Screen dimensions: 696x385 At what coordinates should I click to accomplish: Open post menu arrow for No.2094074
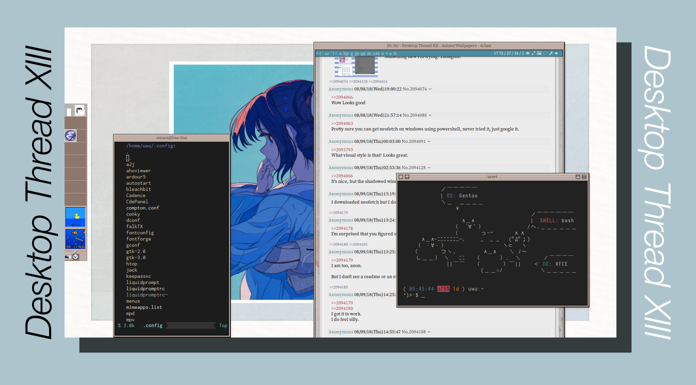pos(430,89)
